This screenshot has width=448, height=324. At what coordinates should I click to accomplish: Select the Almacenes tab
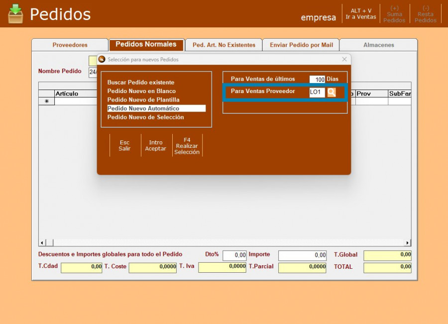pos(378,45)
